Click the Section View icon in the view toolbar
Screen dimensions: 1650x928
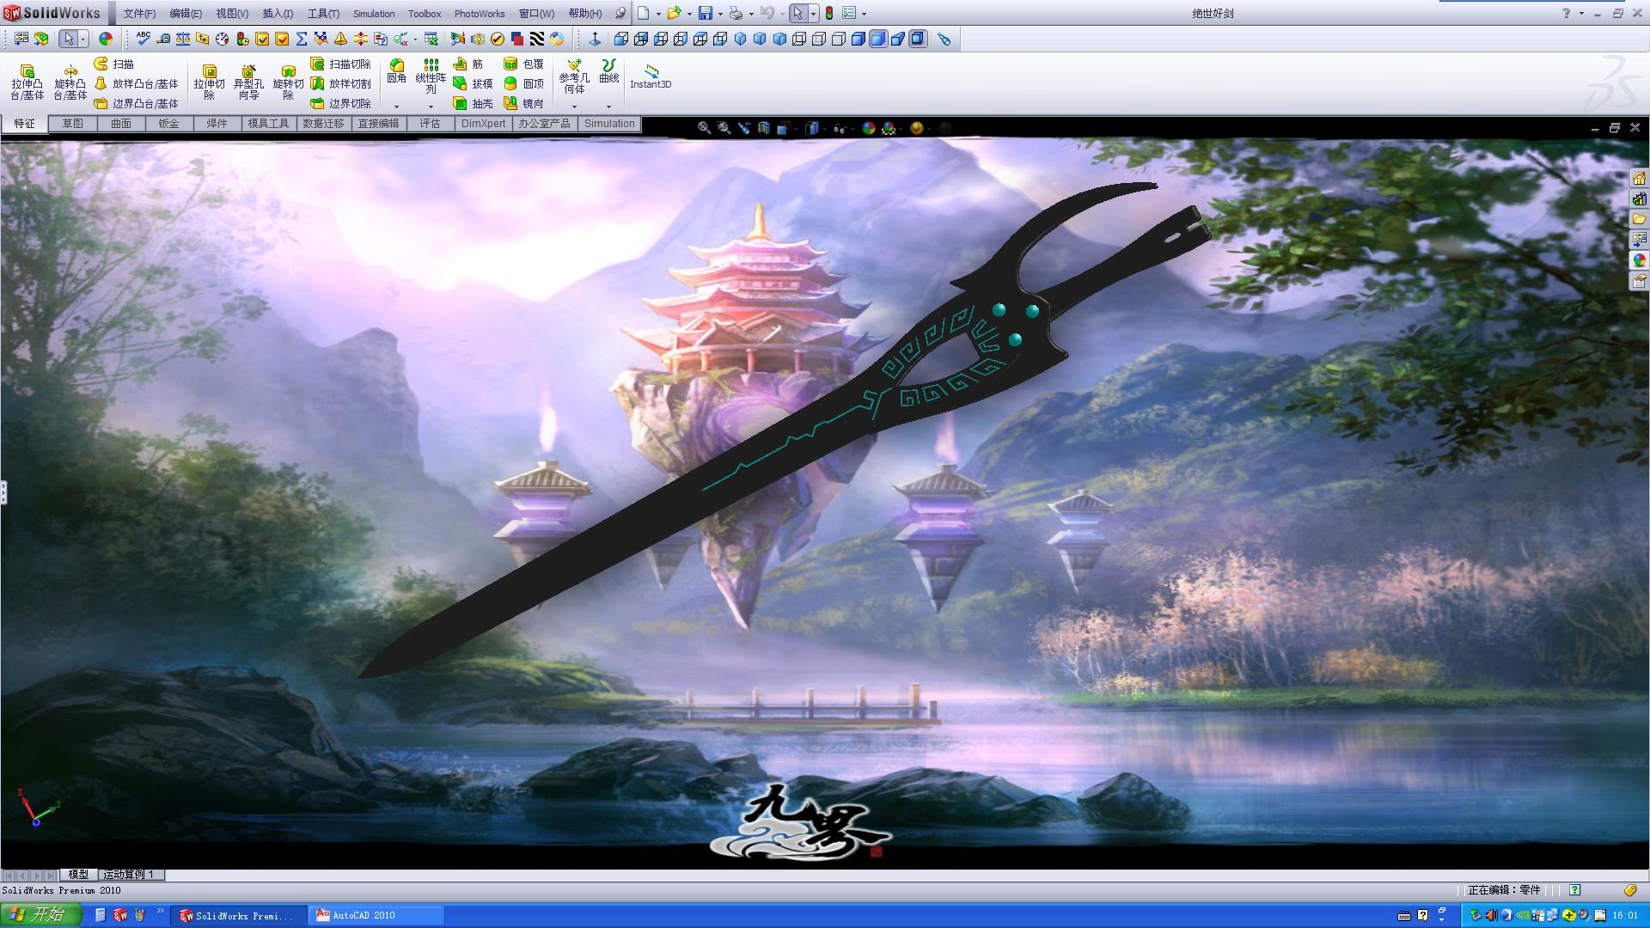(763, 128)
